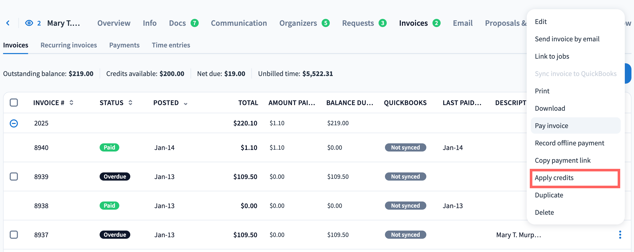
Task: Collapse the 2025 invoice group
Action: click(14, 123)
